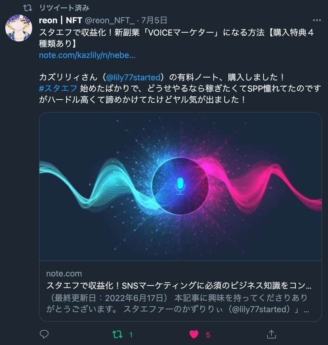The height and width of the screenshot is (345, 328).
Task: Click the @reon_NFT_ handle
Action: click(109, 20)
